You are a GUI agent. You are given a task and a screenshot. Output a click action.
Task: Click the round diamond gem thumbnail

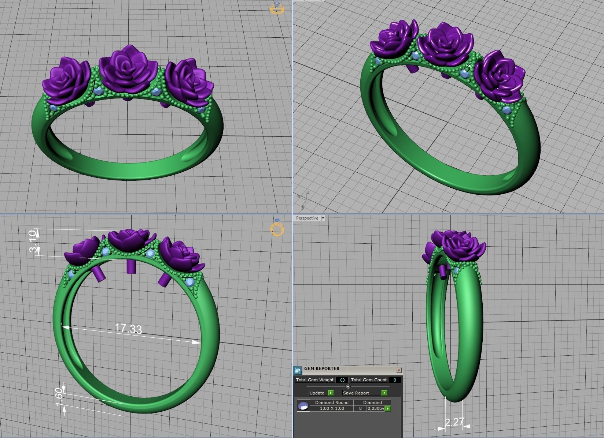pyautogui.click(x=303, y=406)
